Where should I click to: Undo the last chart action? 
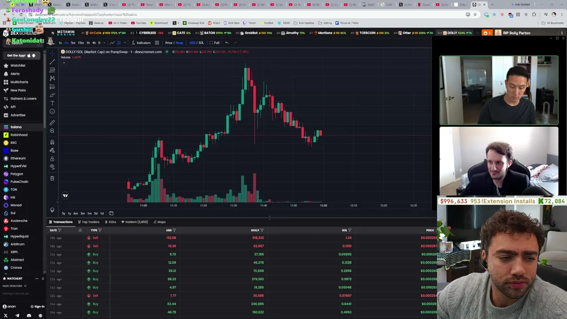pyautogui.click(x=227, y=43)
